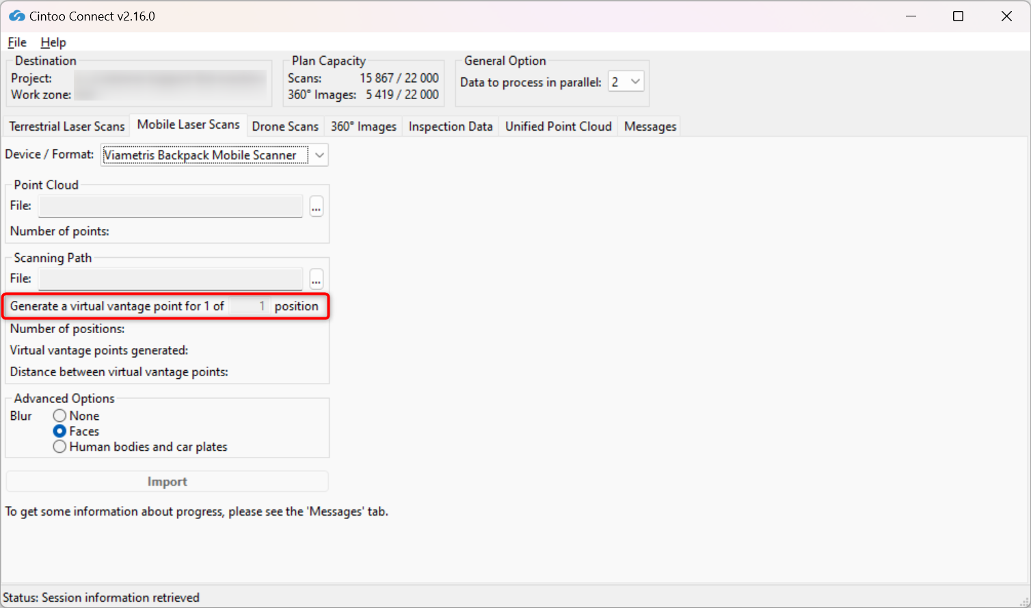Switch to Inspection Data tab
The height and width of the screenshot is (608, 1031).
coord(451,127)
